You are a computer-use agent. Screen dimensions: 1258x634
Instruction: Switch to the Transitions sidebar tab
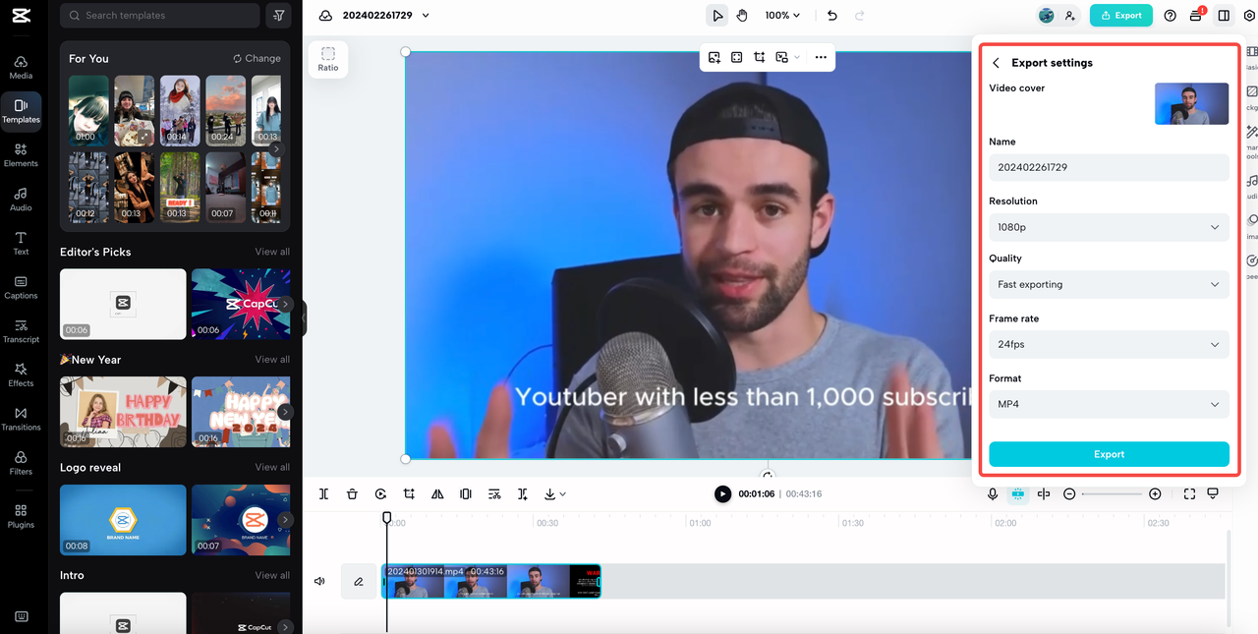(x=21, y=418)
